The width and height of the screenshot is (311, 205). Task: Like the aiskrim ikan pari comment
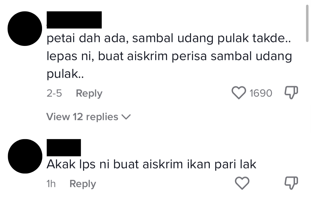(242, 183)
